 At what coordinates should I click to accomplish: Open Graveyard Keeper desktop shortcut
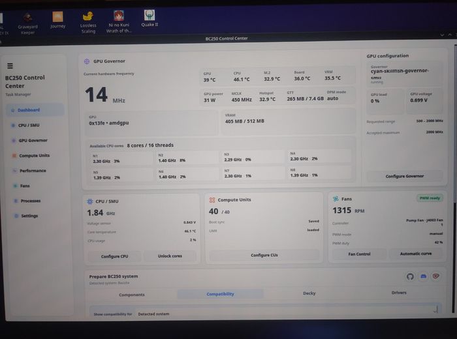[x=27, y=23]
